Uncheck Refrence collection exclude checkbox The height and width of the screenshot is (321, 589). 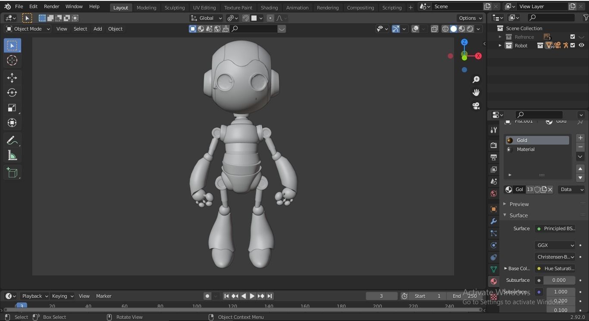573,37
